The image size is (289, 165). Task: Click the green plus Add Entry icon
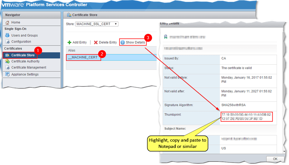pyautogui.click(x=69, y=42)
